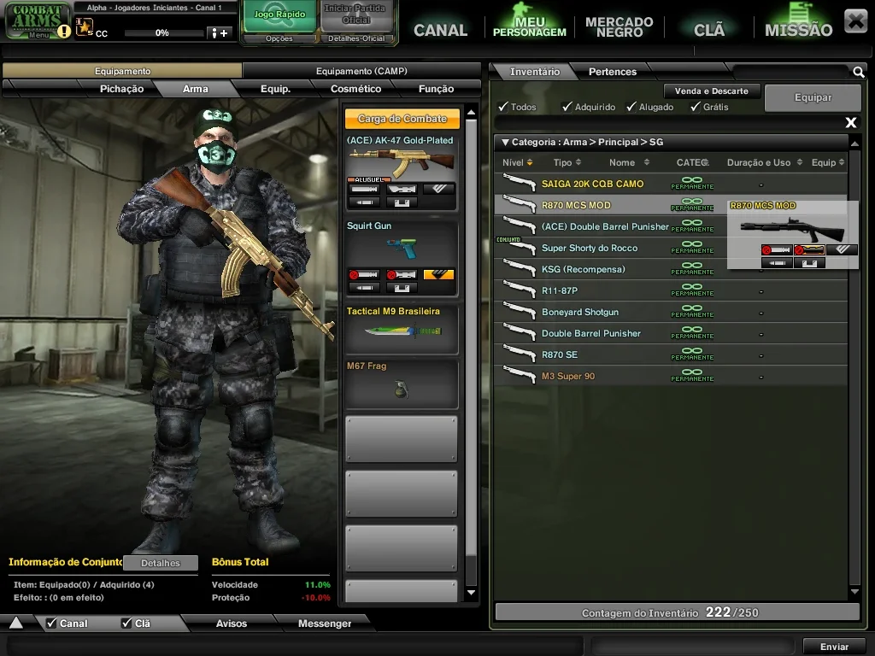Screen dimensions: 875x656
Task: Click the R870 MCS MOD preview image
Action: point(792,228)
